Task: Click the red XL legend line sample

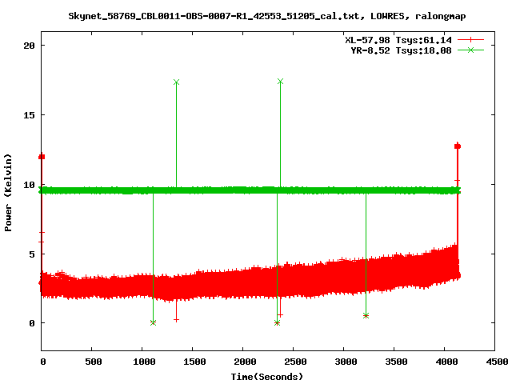Action: pos(471,39)
